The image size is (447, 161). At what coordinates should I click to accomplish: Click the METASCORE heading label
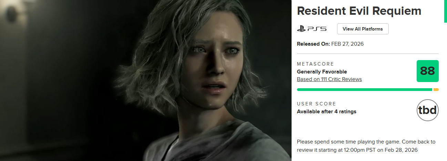315,64
